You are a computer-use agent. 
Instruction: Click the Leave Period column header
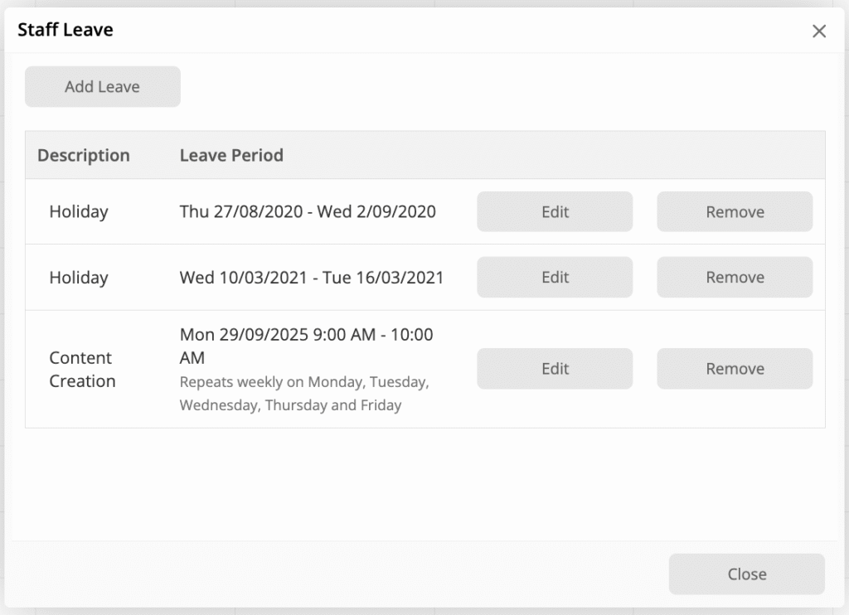231,155
